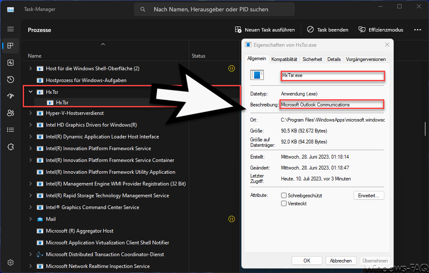The width and height of the screenshot is (429, 273).
Task: Click the paused status icon for Windows Shell-Oberfläche
Action: (x=231, y=68)
